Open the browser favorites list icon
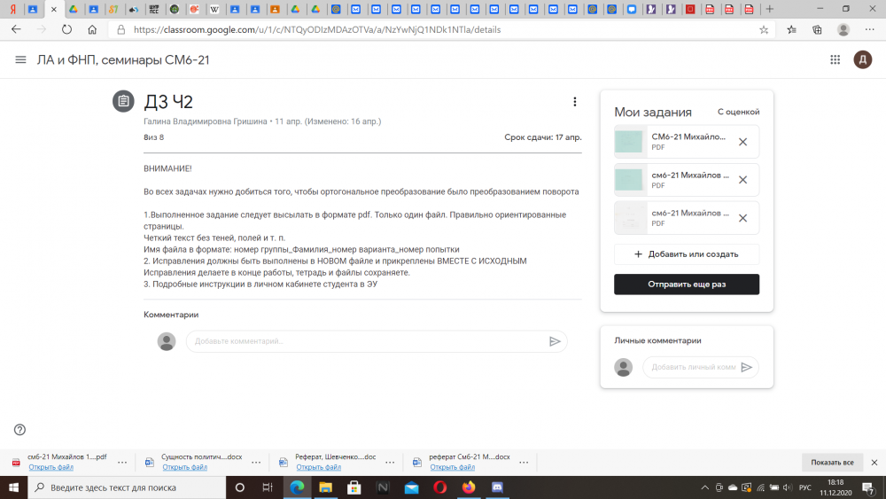Screen dimensions: 886x499 pyautogui.click(x=791, y=30)
